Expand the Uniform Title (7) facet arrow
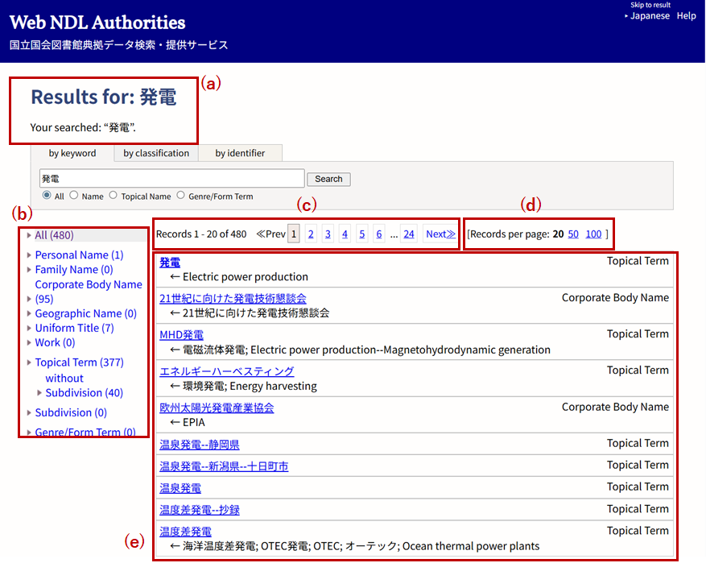This screenshot has width=706, height=563. click(x=29, y=328)
